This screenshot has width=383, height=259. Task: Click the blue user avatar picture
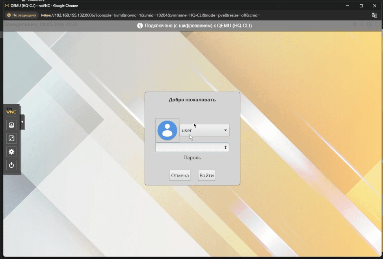[167, 130]
